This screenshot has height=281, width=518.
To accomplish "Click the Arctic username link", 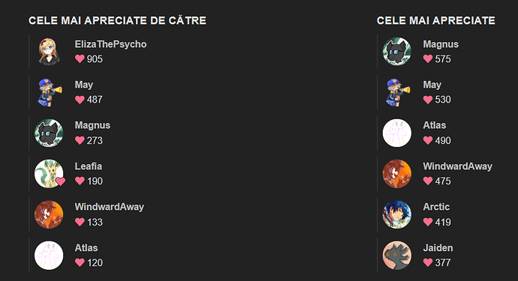I will point(436,207).
